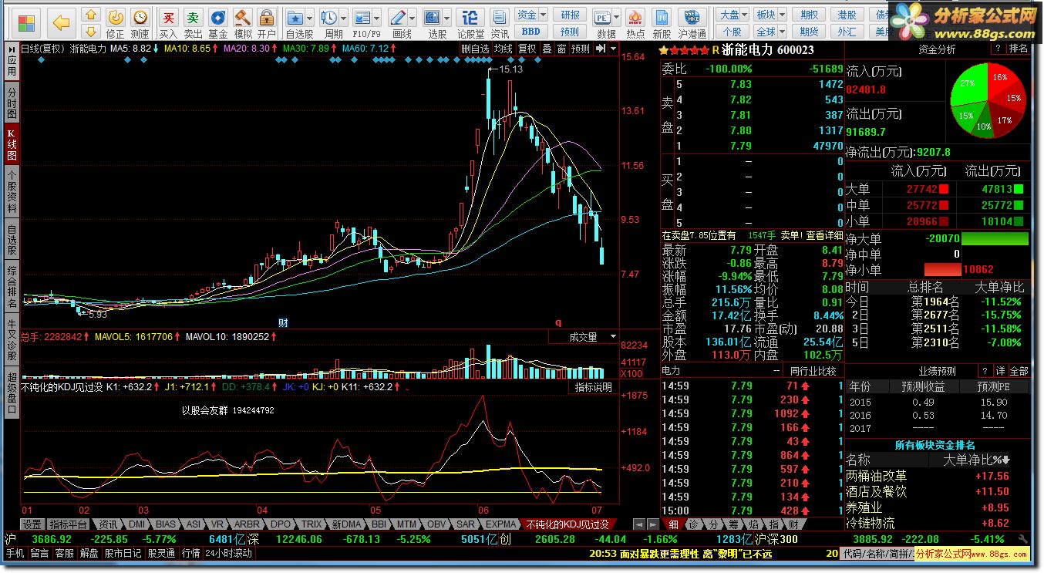Screen dimensions: 1044x573
Task: Open the 沪港通 SSE-HKE icon
Action: [692, 22]
